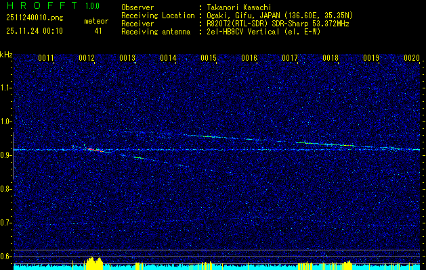Click the version number 1.0.0
Viewport: 426px width, 270px height.
92,6
